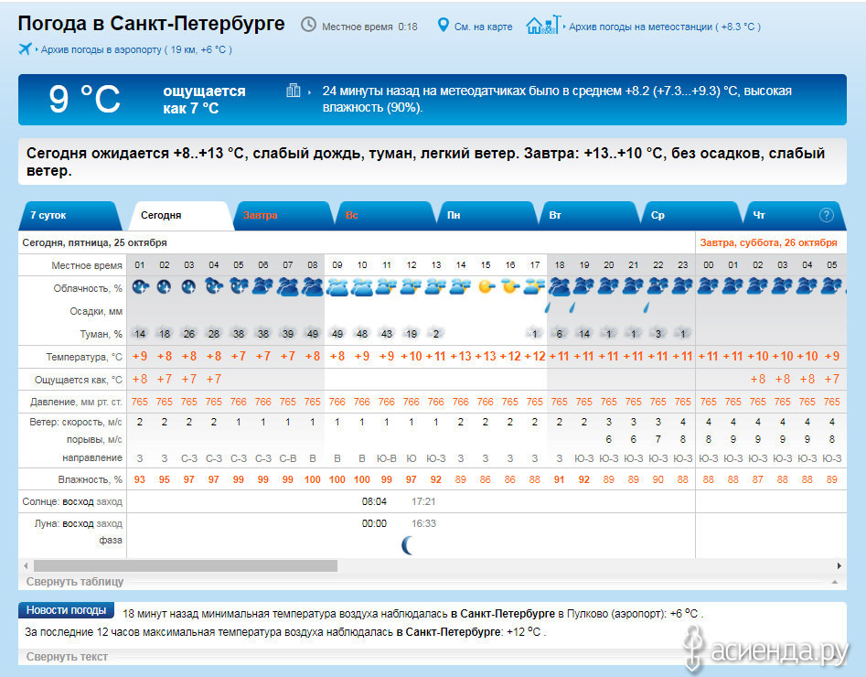The image size is (866, 677).
Task: Click the clock icon next to local time
Action: [308, 25]
